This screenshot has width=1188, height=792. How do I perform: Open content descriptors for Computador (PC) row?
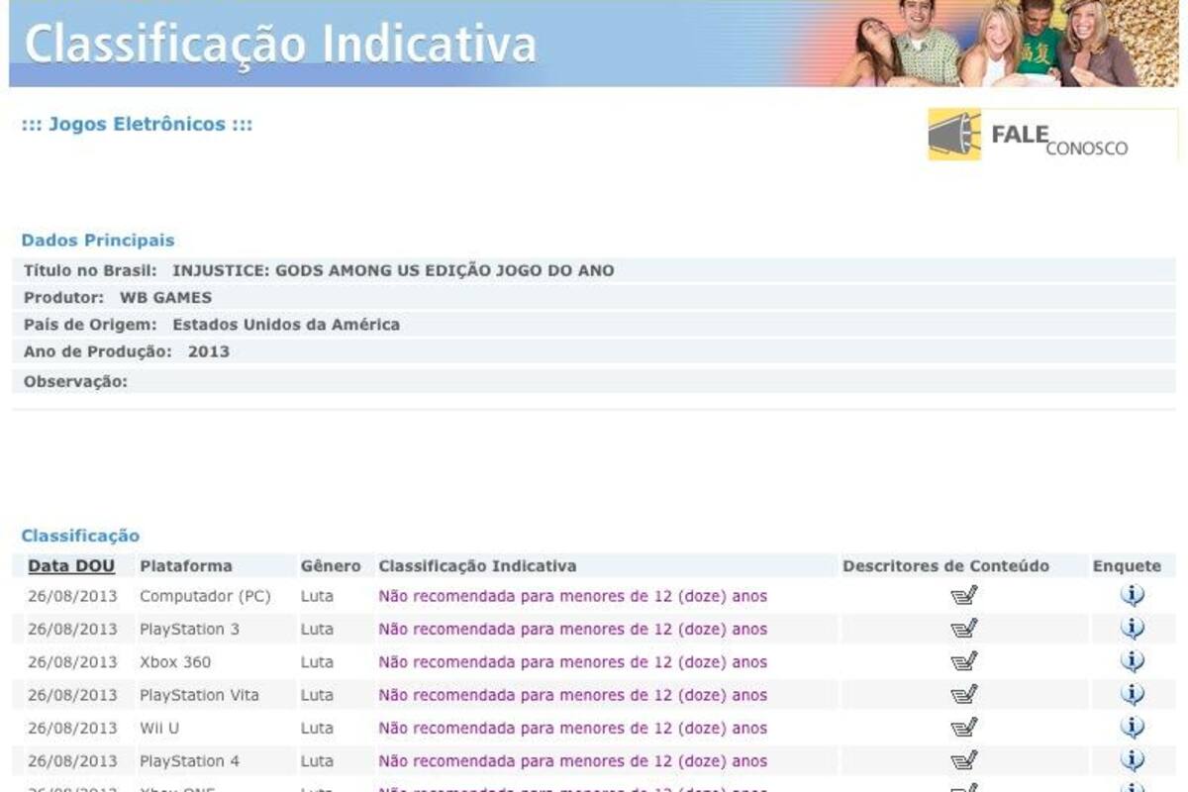[964, 595]
